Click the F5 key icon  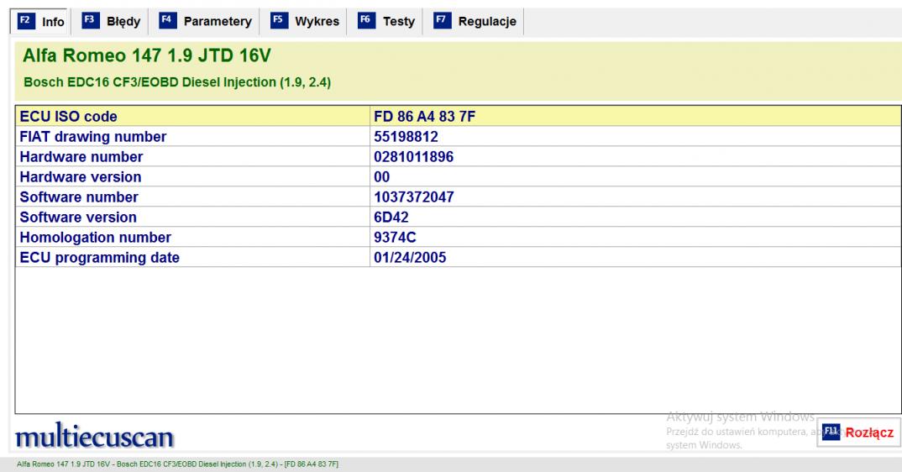coord(279,21)
